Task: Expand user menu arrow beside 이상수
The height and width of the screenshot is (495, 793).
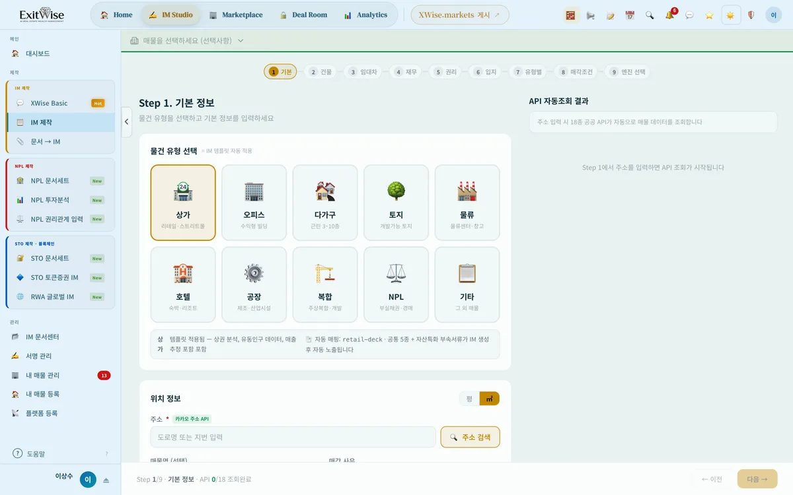Action: (x=106, y=480)
